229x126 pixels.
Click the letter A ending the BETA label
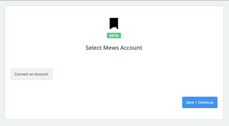117,36
